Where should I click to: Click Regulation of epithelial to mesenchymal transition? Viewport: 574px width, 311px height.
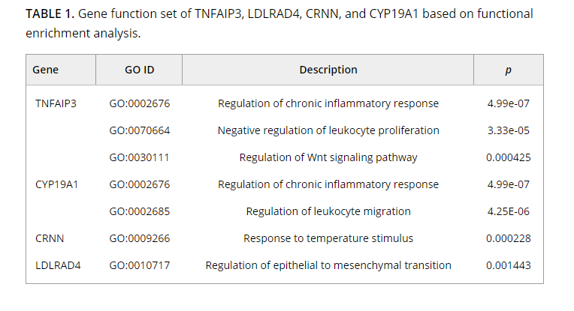pyautogui.click(x=328, y=265)
